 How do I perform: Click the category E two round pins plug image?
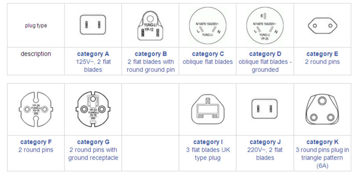point(322,25)
